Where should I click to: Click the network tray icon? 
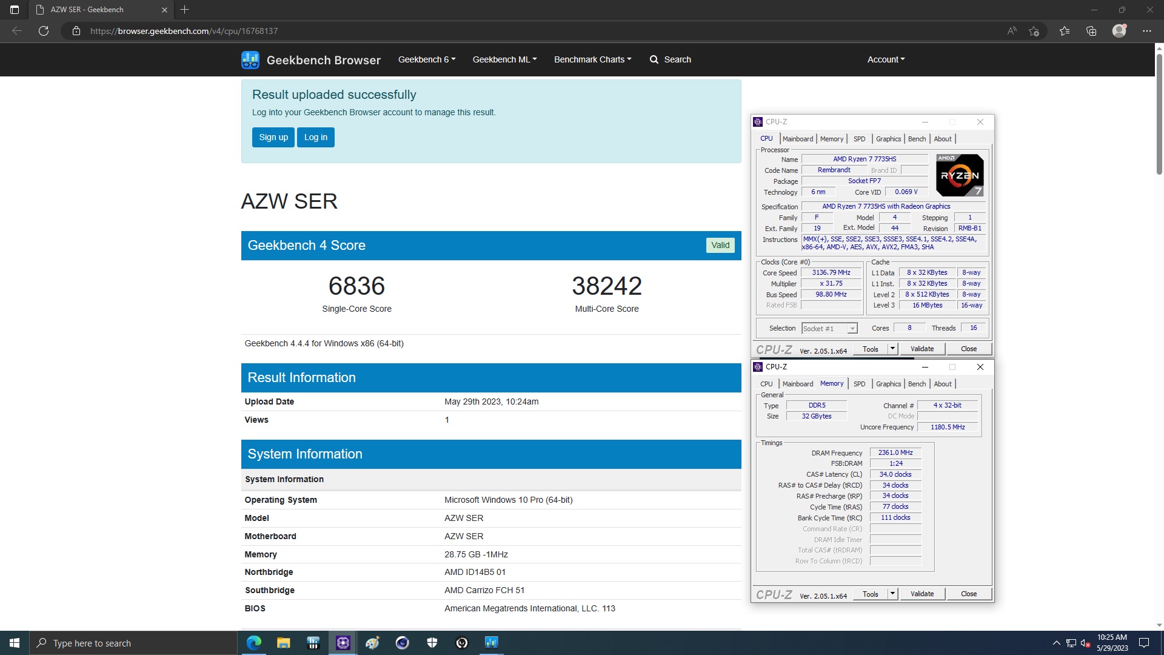pyautogui.click(x=1071, y=643)
